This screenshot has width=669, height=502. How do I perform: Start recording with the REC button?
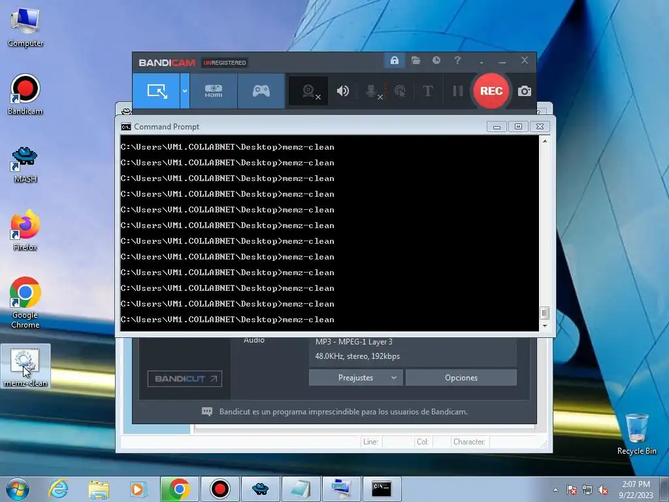click(491, 91)
